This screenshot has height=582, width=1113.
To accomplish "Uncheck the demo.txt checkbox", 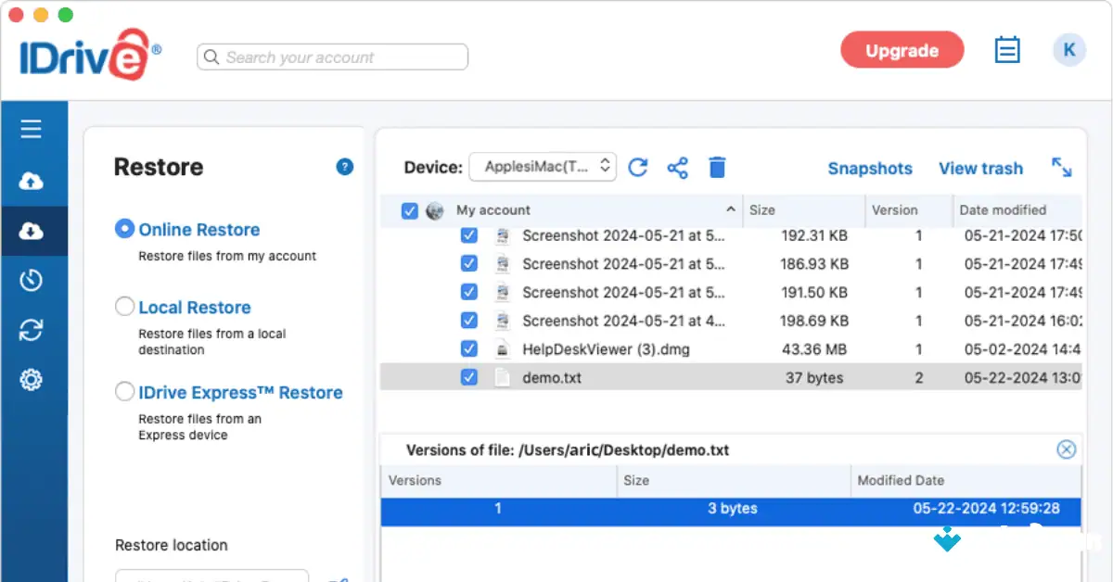I will pos(469,377).
